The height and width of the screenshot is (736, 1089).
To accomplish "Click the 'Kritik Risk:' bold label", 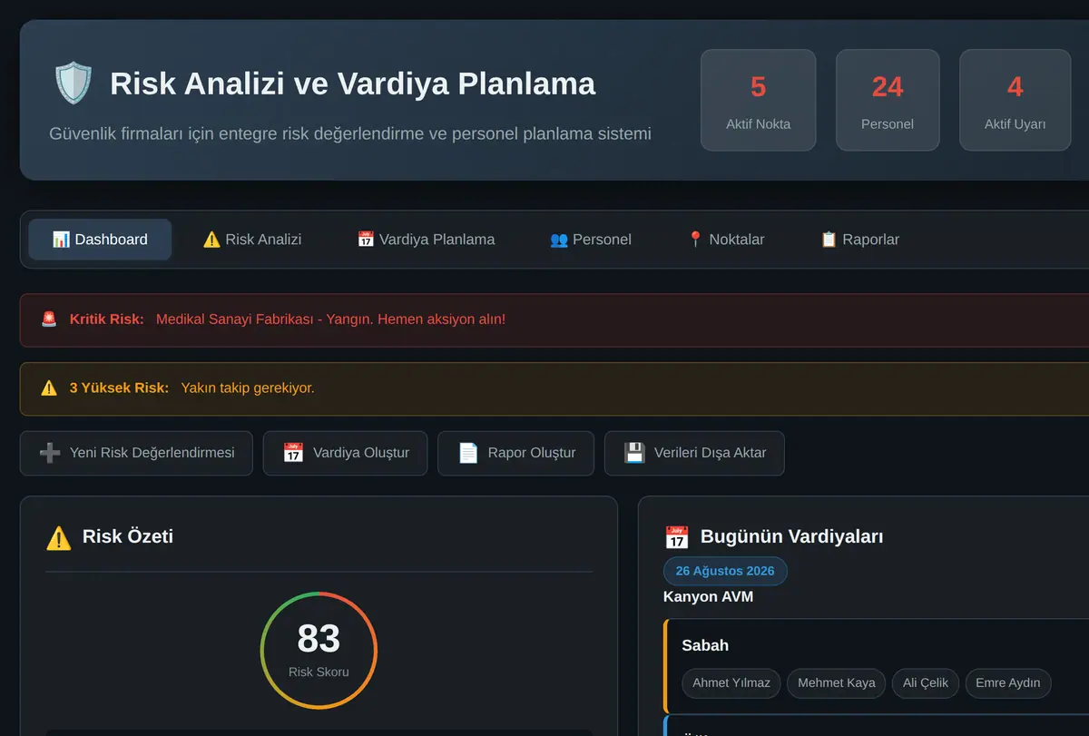I will point(107,319).
